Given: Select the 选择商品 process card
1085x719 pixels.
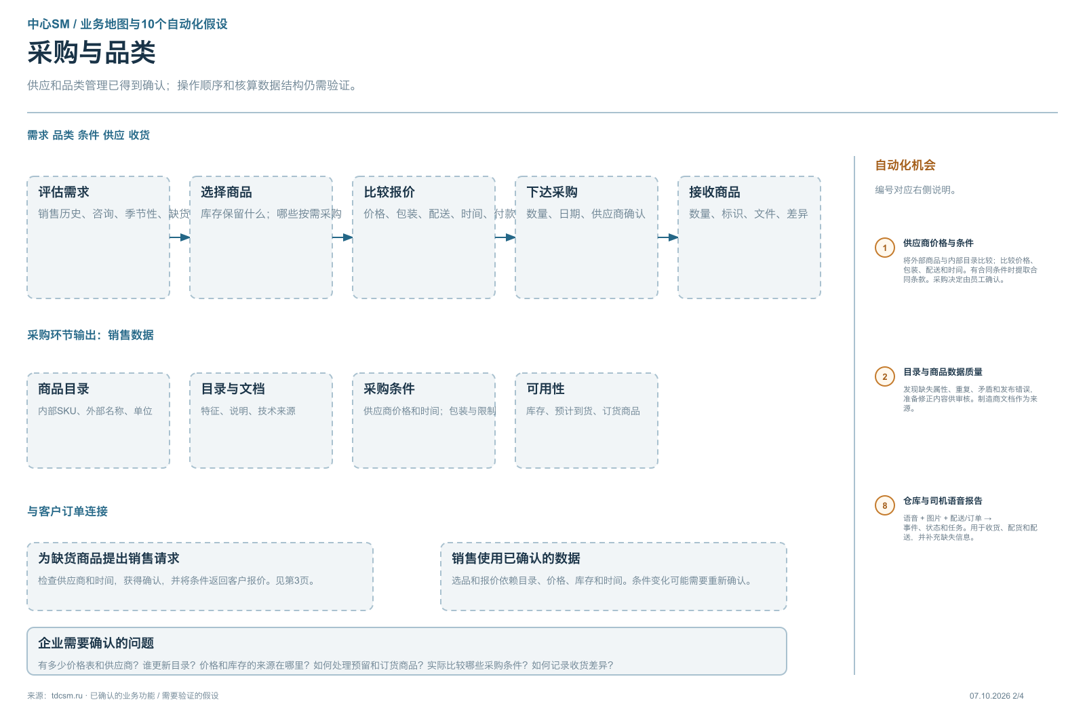Looking at the screenshot, I should coord(261,237).
